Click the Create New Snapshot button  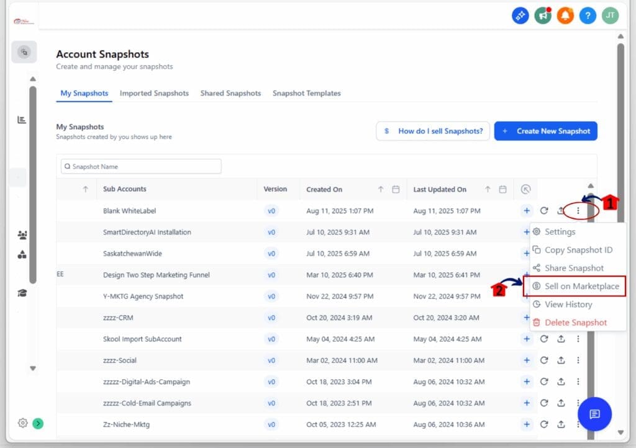(545, 131)
